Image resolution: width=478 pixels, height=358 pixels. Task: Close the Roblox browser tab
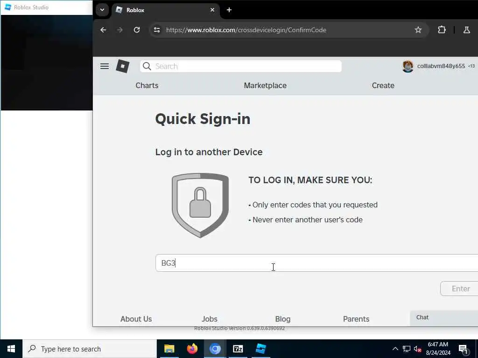[x=212, y=10]
